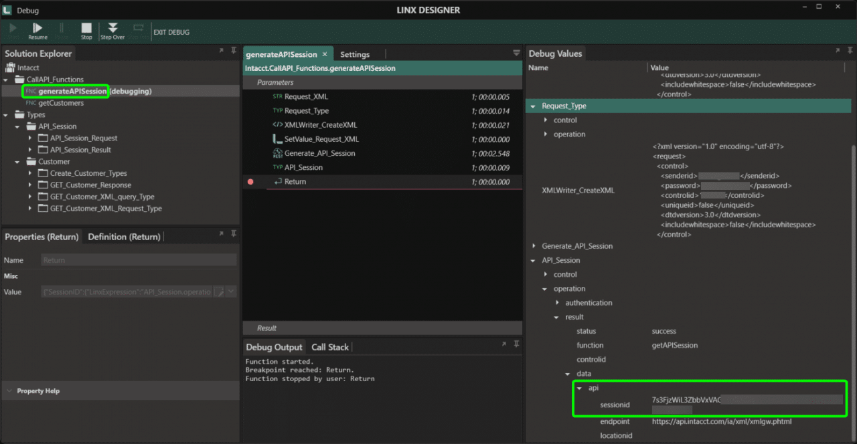Screen dimensions: 857x444
Task: Click the SetValue_Request_XML function icon
Action: pos(277,139)
